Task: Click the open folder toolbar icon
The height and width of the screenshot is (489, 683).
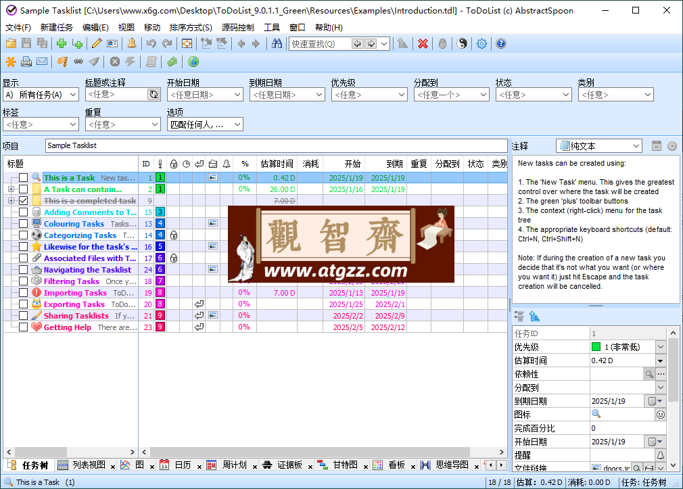Action: [11, 43]
